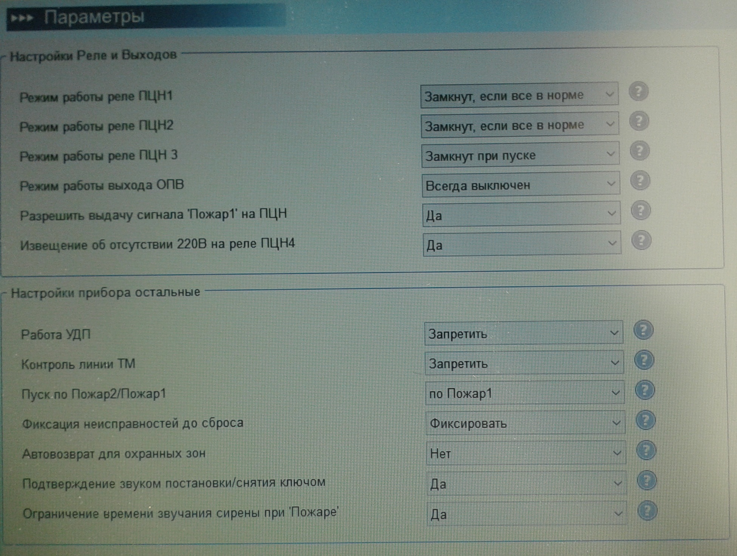737x556 pixels.
Task: Open help for 'Режим работы реле ПЦН 3'
Action: point(640,151)
